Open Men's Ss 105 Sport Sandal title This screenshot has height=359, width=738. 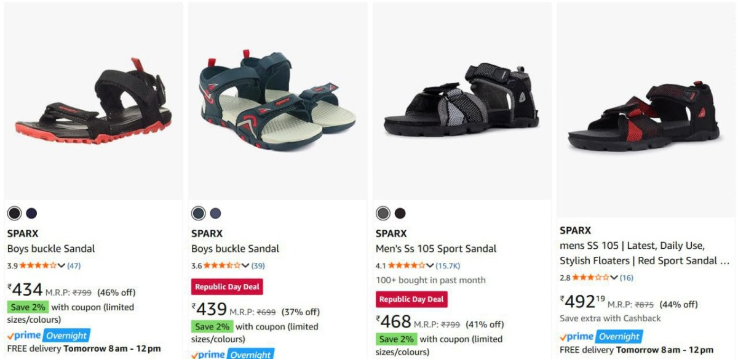coord(436,249)
